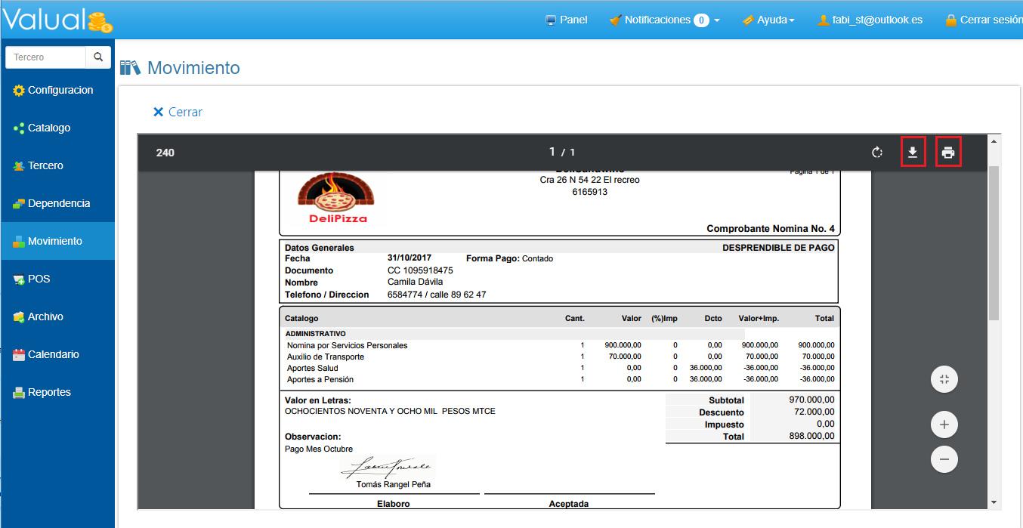Click the Valual logo

57,20
